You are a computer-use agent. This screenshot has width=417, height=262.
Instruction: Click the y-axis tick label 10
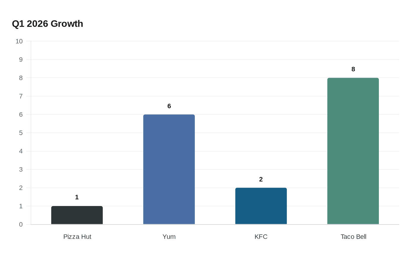pyautogui.click(x=19, y=41)
